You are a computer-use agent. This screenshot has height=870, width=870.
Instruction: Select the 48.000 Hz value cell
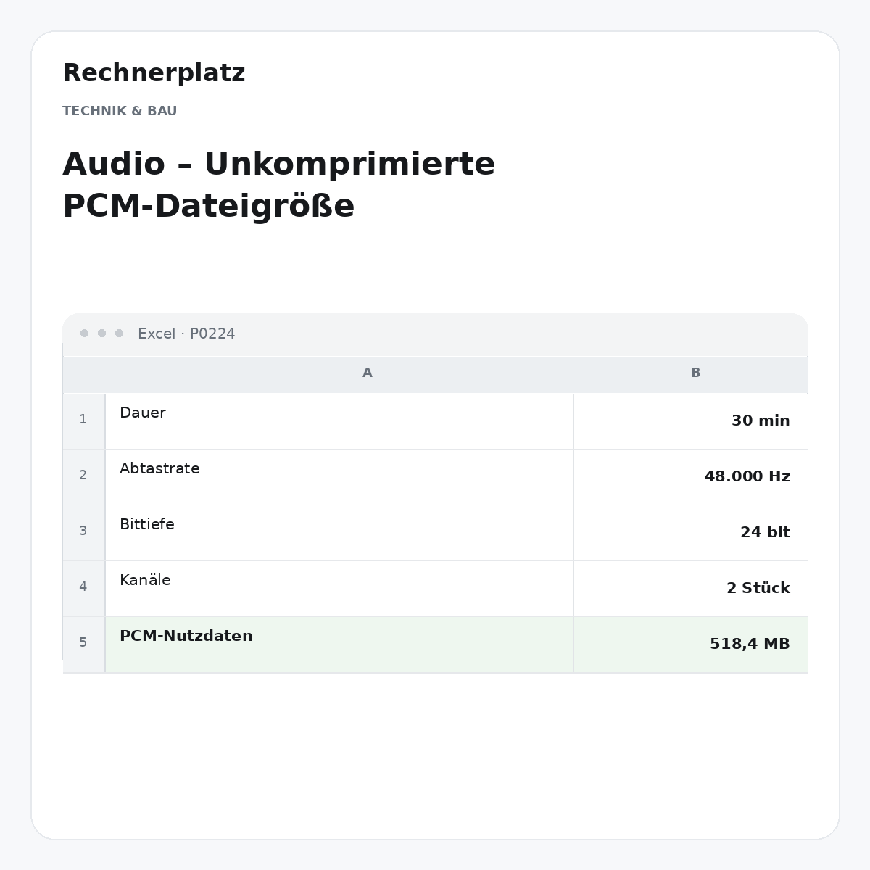pyautogui.click(x=690, y=477)
